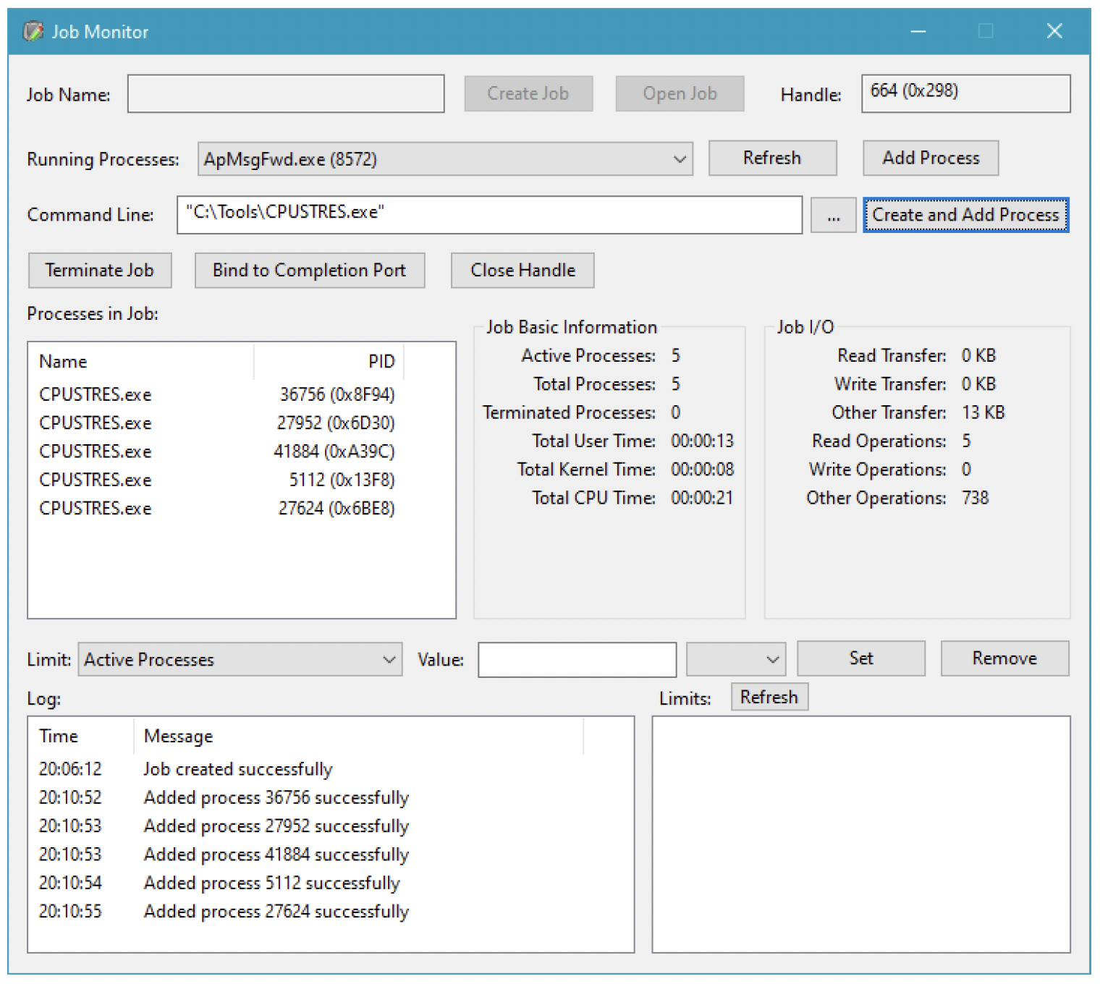Open the value unit dropdown
This screenshot has height=984, width=1100.
pyautogui.click(x=735, y=659)
